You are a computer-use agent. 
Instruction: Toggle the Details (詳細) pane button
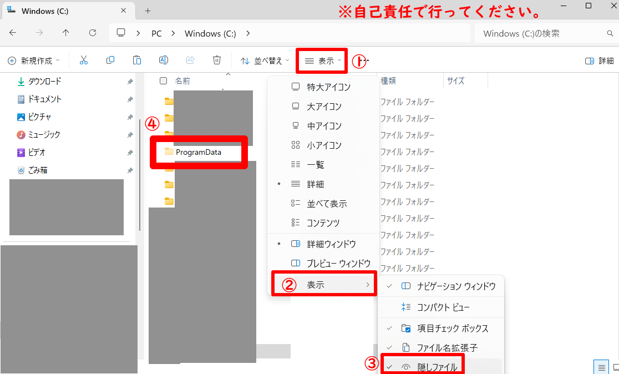pos(599,60)
